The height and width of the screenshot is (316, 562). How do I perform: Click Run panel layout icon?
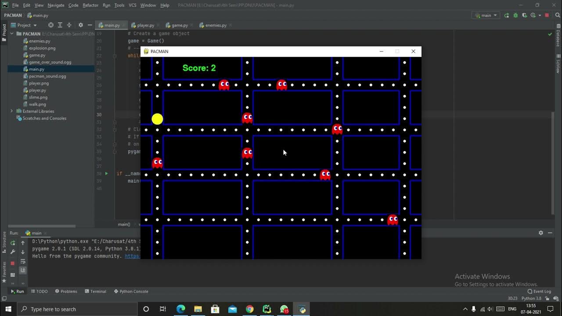(13, 275)
